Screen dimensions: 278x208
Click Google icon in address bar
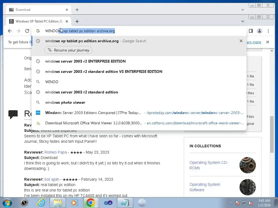38,31
